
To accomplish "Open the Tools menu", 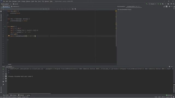I will (x=39, y=1).
